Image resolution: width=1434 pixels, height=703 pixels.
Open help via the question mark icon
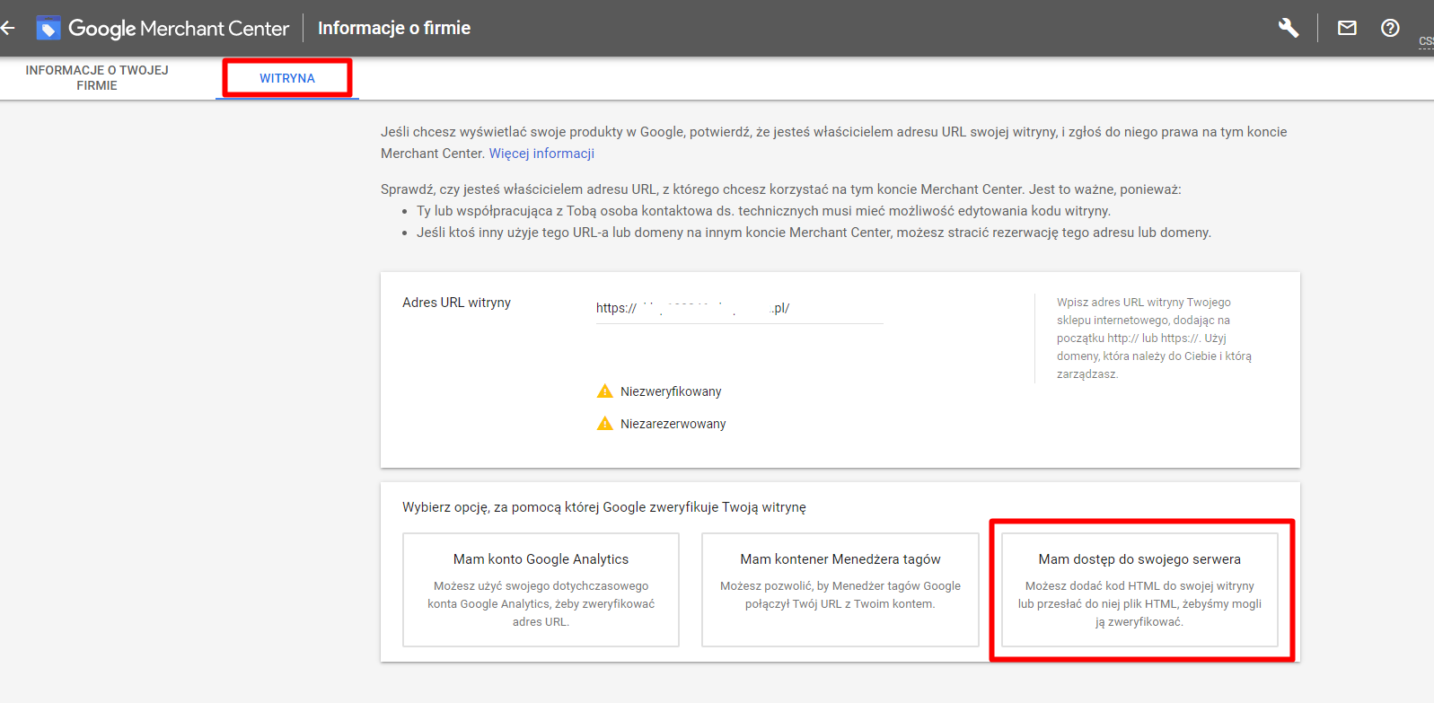pyautogui.click(x=1390, y=28)
